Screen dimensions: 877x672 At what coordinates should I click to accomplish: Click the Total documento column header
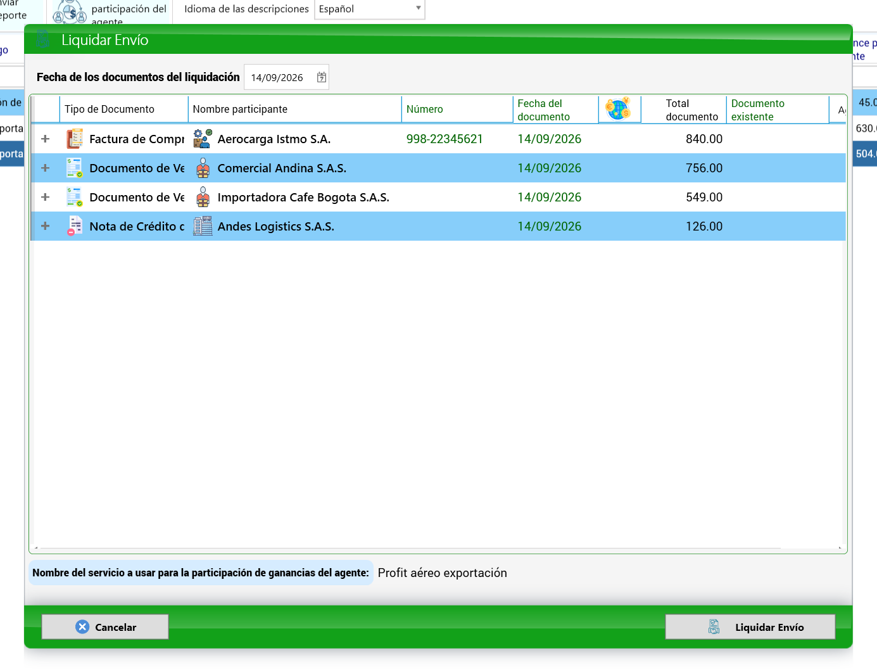pyautogui.click(x=684, y=110)
